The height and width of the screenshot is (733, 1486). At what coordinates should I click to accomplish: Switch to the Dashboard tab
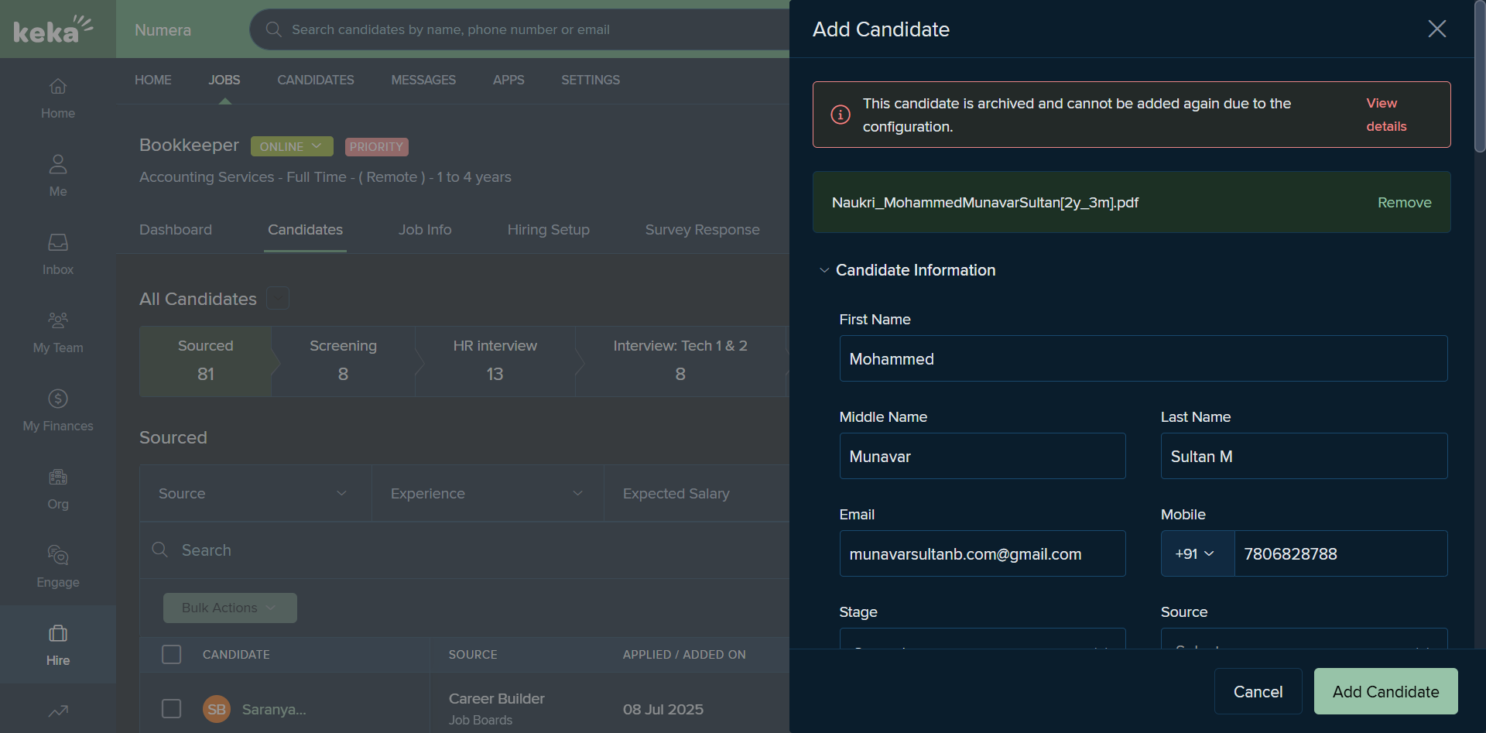pyautogui.click(x=176, y=230)
